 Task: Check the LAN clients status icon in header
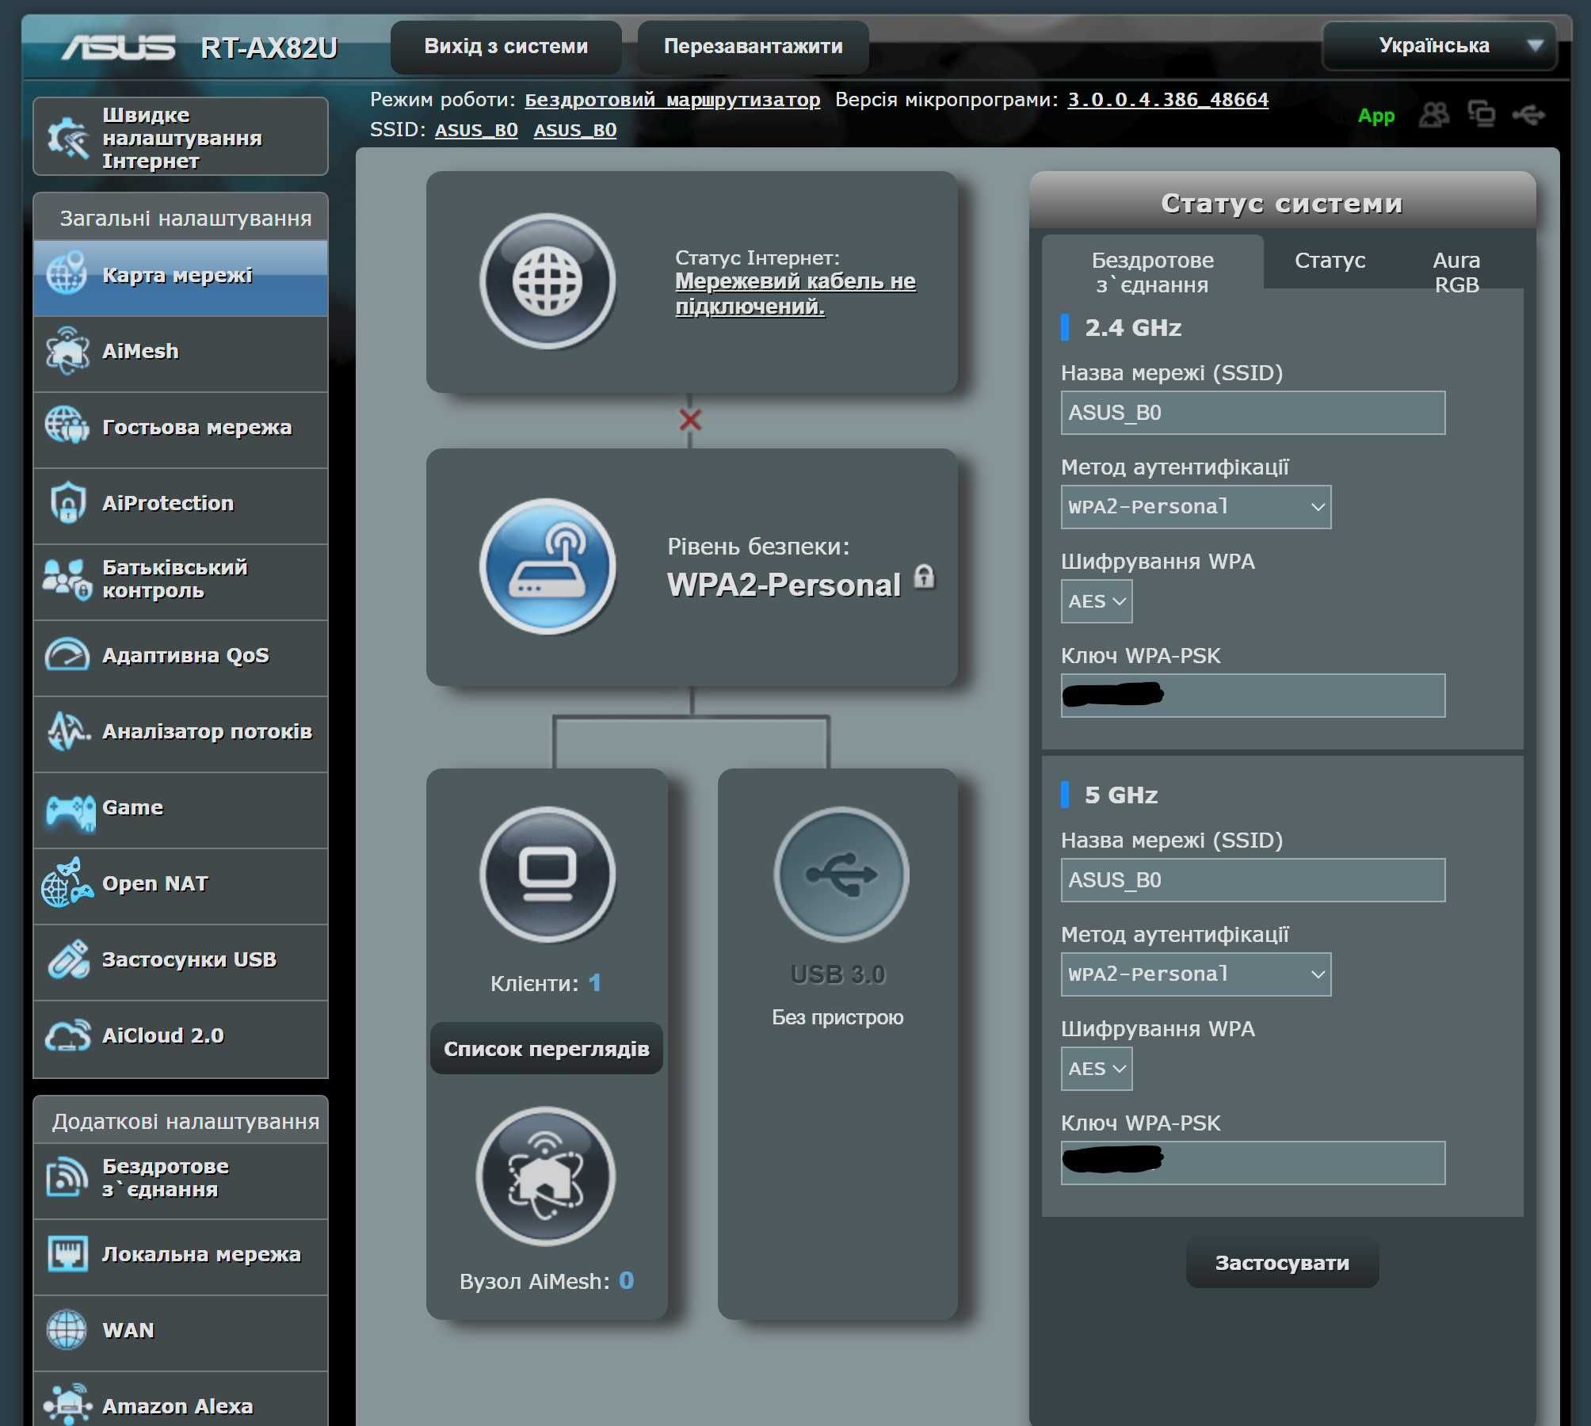click(x=1481, y=115)
